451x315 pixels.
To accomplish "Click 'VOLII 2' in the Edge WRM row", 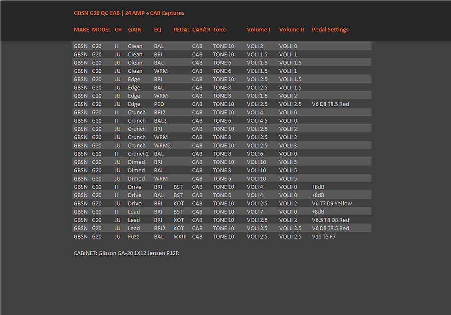I will [288, 96].
